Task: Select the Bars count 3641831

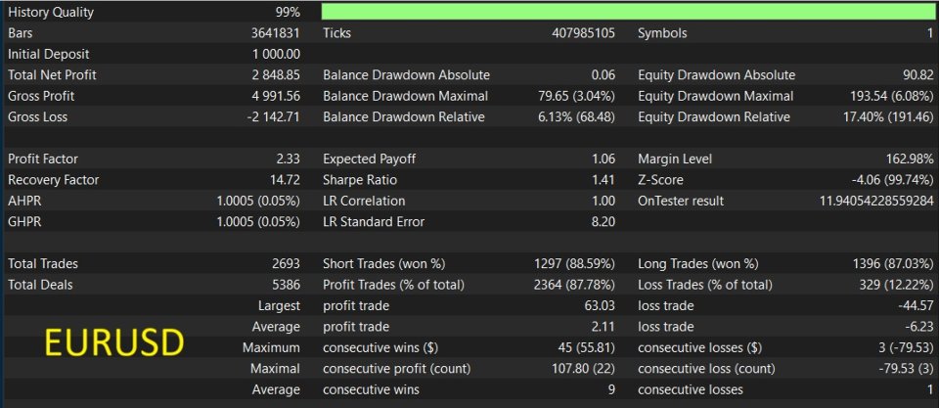Action: (x=276, y=33)
